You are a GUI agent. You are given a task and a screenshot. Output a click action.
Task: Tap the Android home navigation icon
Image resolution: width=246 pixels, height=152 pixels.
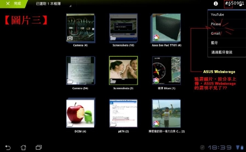(x=23, y=147)
